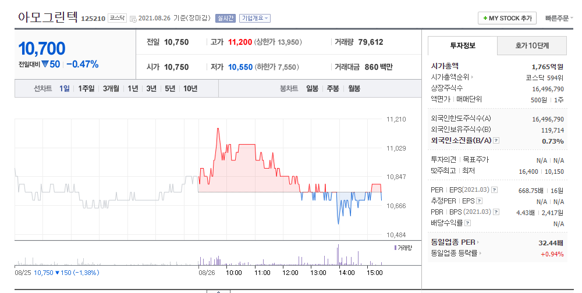This screenshot has width=582, height=293.
Task: Click the help icon beside 배당수익률
Action: pyautogui.click(x=468, y=223)
